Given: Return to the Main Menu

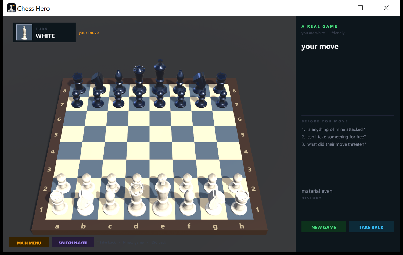Looking at the screenshot, I should pyautogui.click(x=29, y=242).
